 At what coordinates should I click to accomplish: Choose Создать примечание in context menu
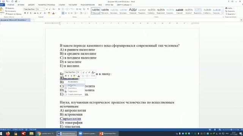point(74,94)
